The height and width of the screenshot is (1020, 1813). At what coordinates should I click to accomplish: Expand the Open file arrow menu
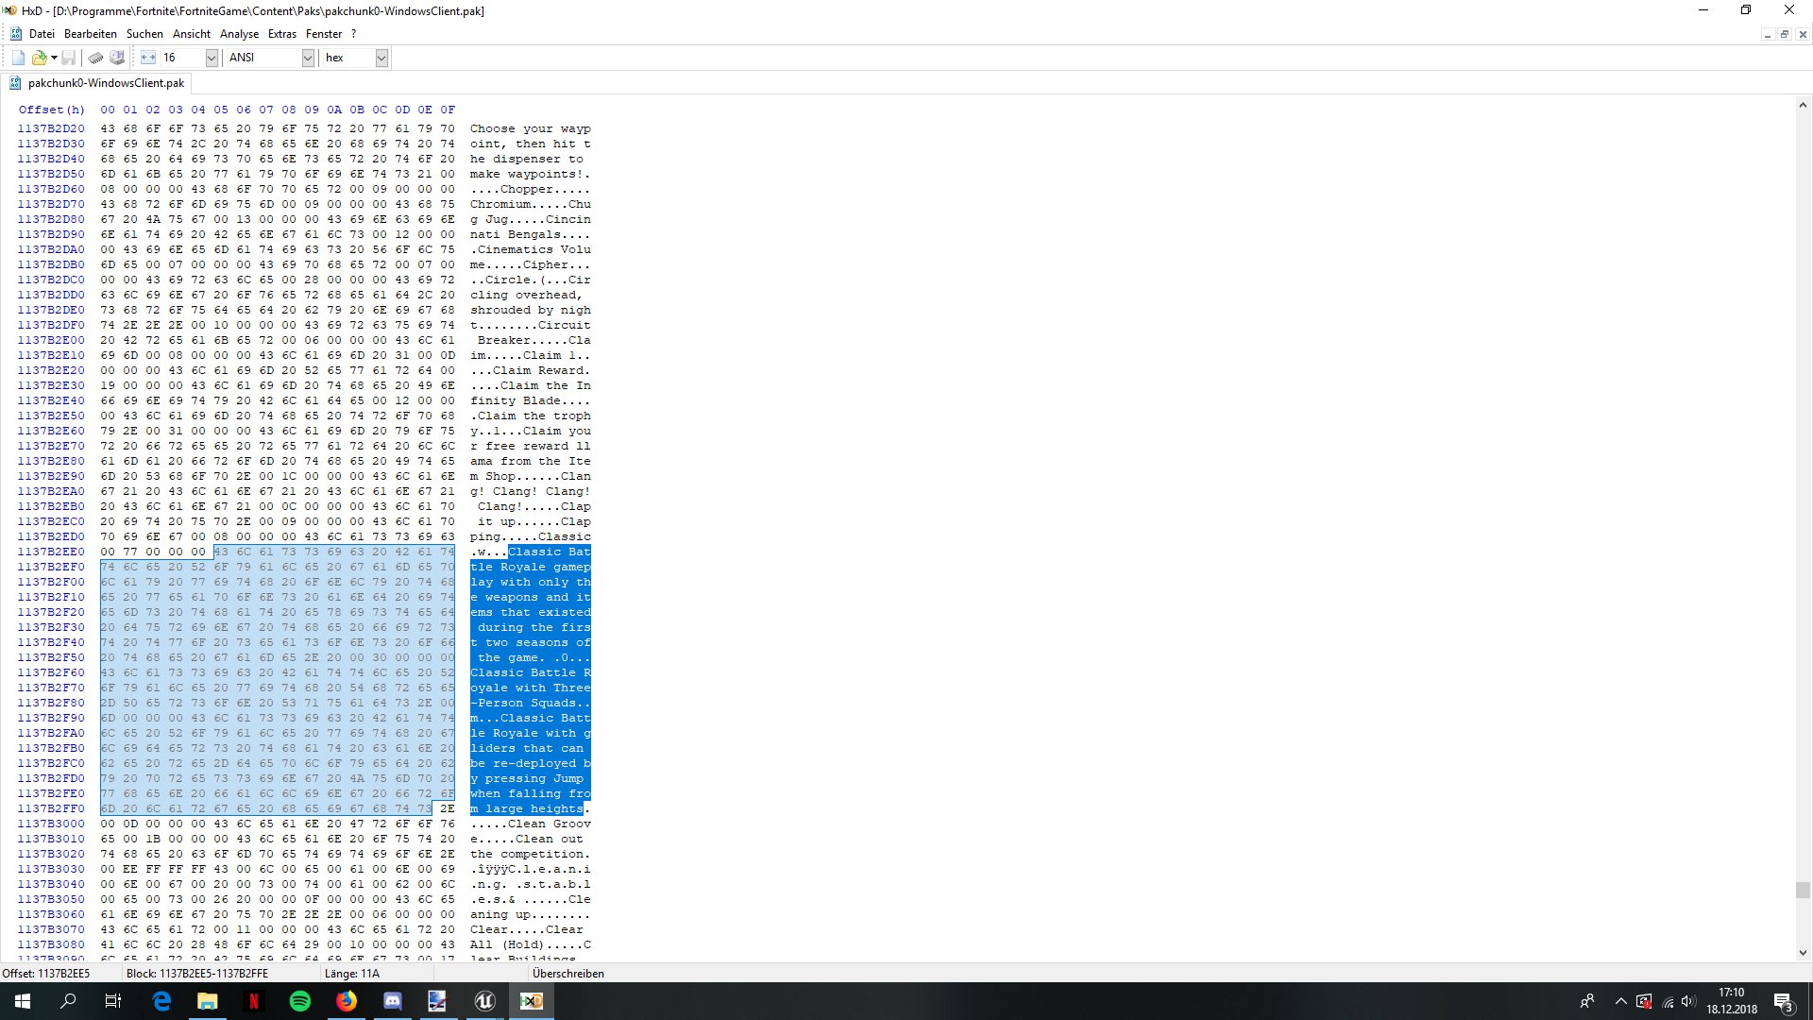pyautogui.click(x=54, y=58)
